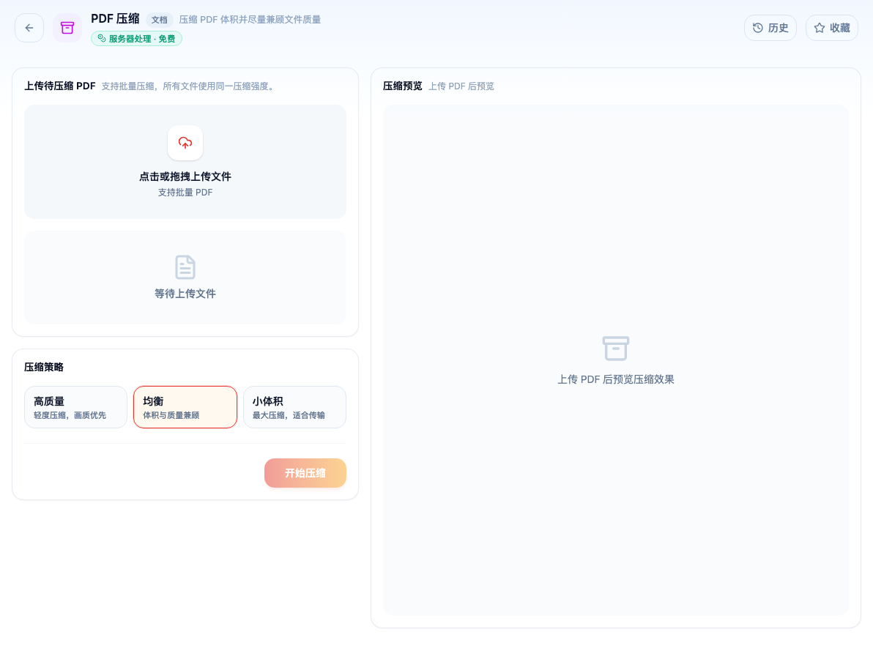
Task: Click the archive box icon in preview panel
Action: point(616,349)
